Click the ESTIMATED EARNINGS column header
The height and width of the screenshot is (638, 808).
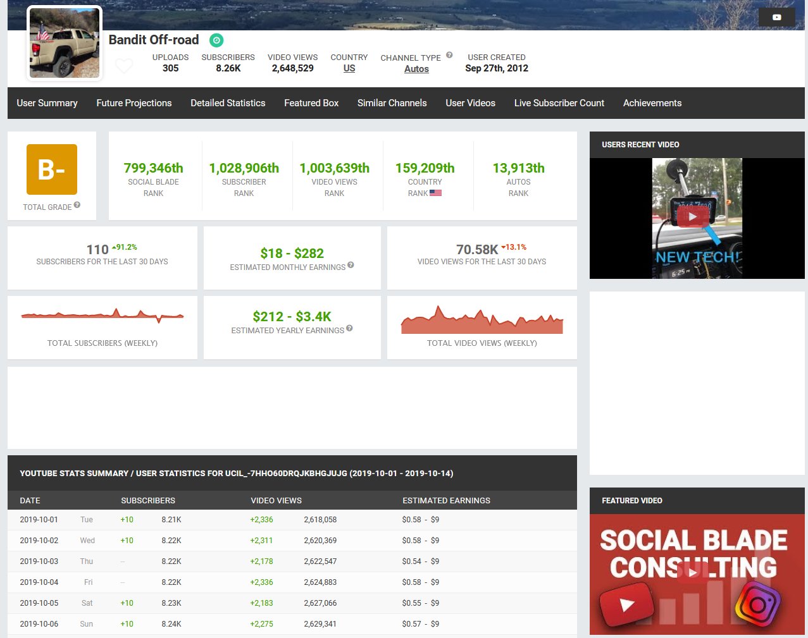(x=446, y=500)
